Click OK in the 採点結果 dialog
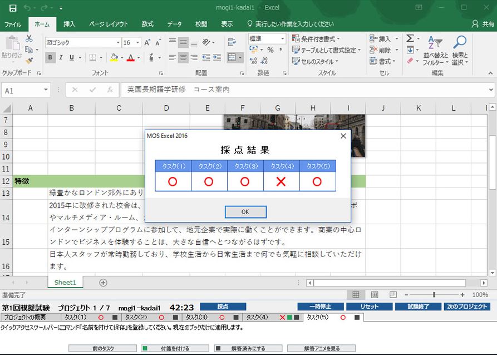The height and width of the screenshot is (356, 497). (245, 212)
